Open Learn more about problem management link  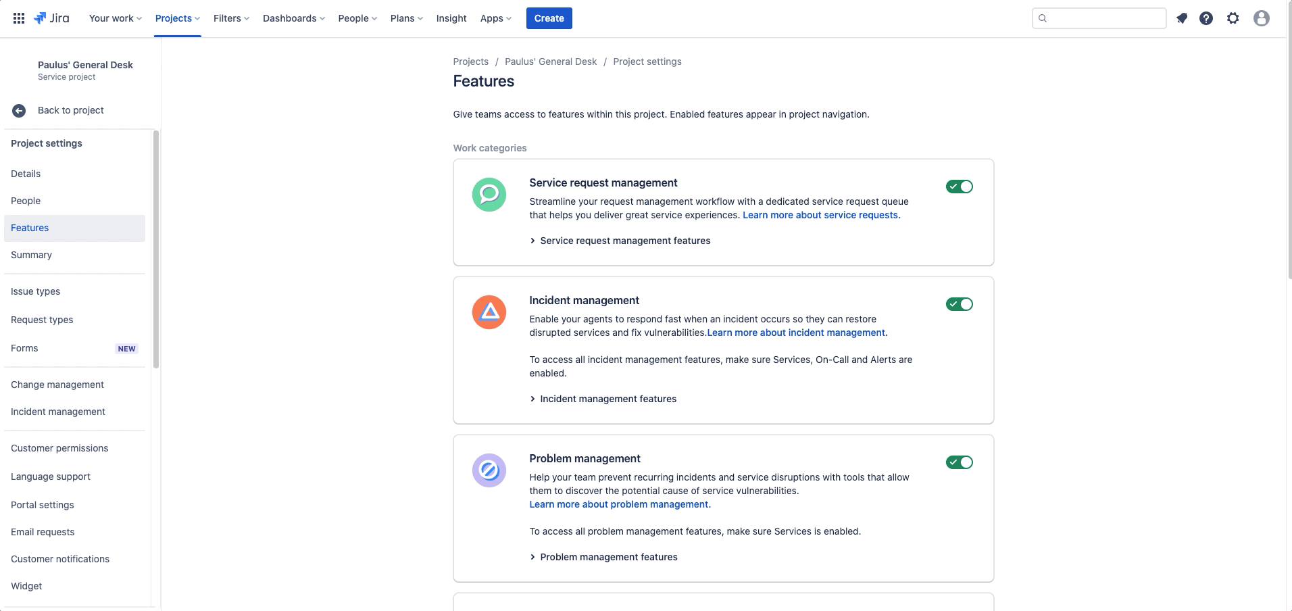click(620, 504)
